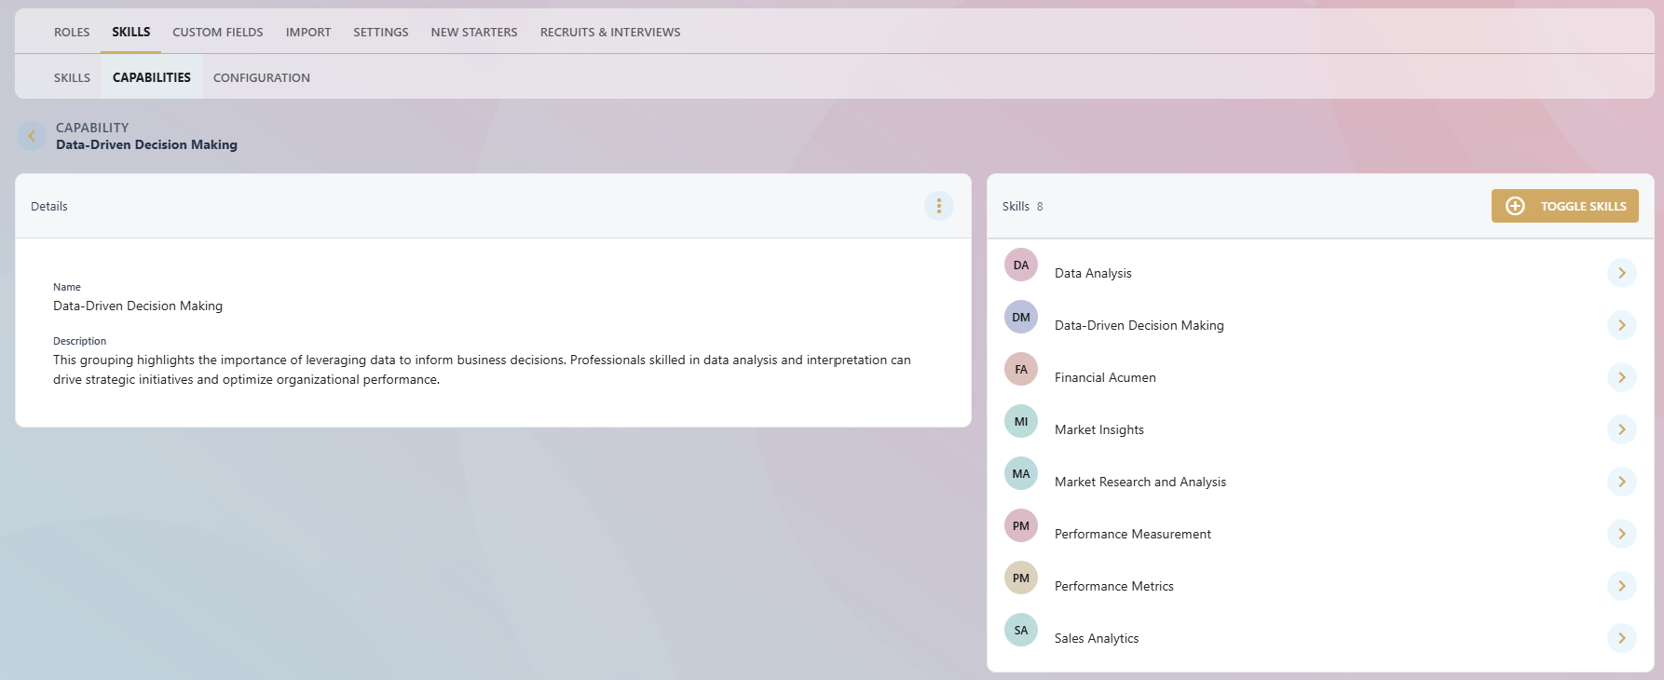The width and height of the screenshot is (1664, 680).
Task: Open Market Research and Analysis chevron
Action: pos(1622,482)
